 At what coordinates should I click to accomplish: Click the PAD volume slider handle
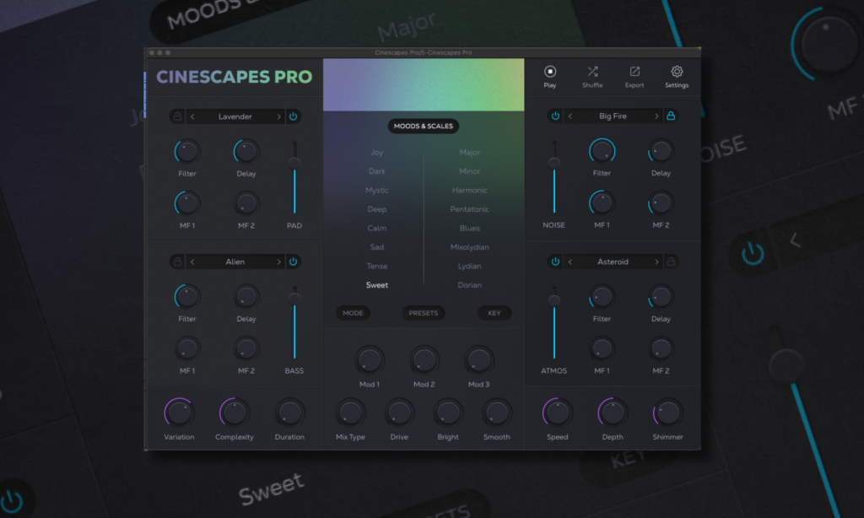point(294,162)
